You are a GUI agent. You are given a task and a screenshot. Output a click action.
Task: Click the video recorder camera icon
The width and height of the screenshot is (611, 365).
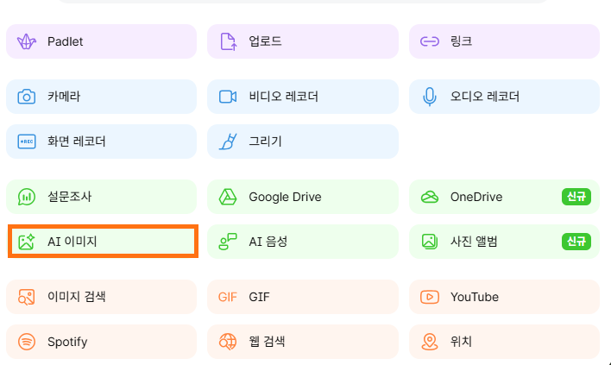pyautogui.click(x=228, y=97)
